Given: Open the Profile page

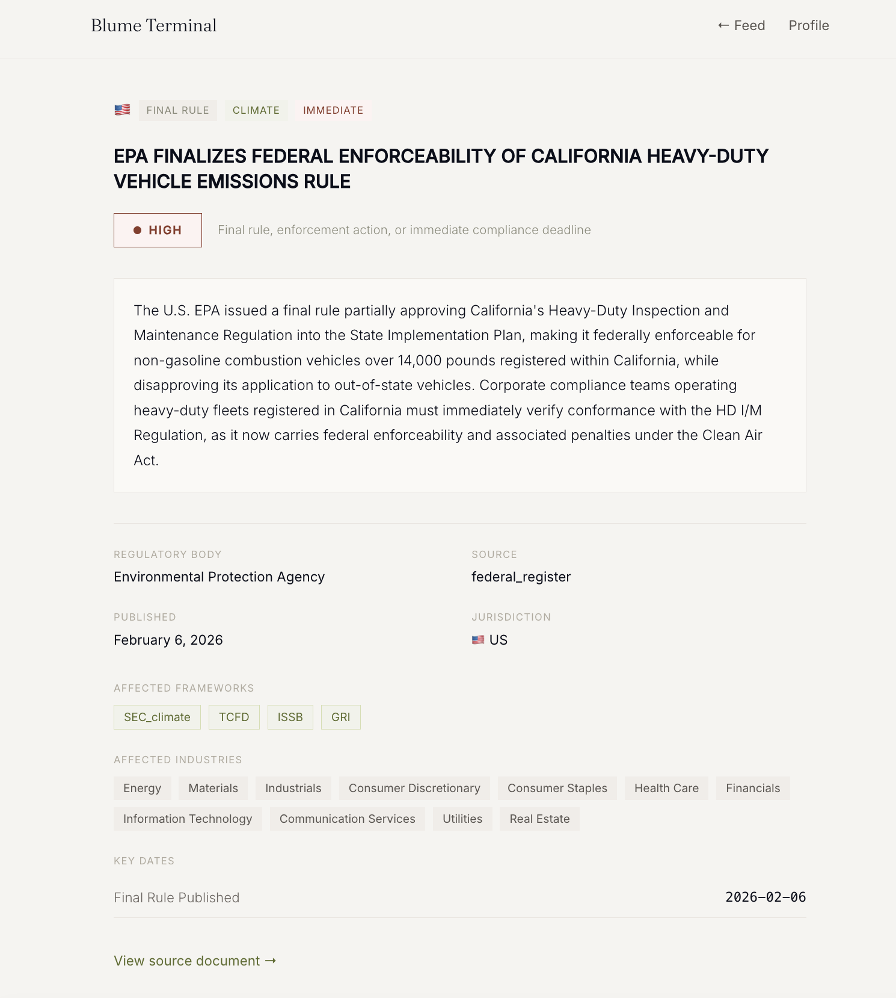Looking at the screenshot, I should pos(808,25).
